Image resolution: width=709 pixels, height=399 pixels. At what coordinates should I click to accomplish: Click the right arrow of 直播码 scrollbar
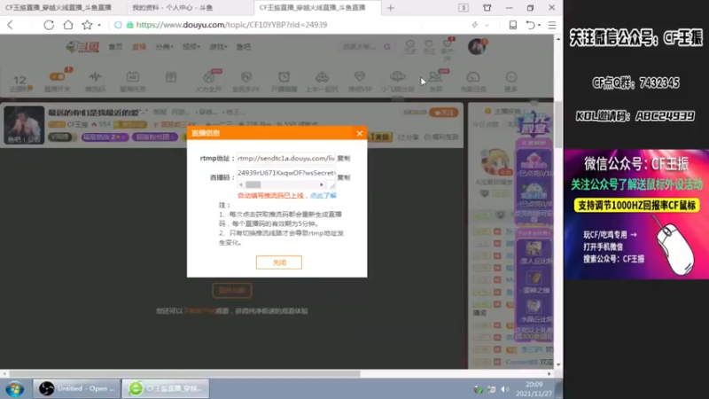tap(322, 184)
